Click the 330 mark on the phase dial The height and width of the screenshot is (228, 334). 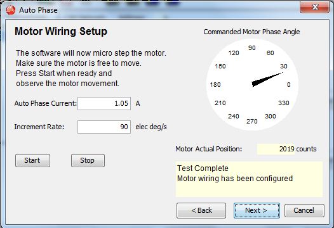pyautogui.click(x=284, y=103)
